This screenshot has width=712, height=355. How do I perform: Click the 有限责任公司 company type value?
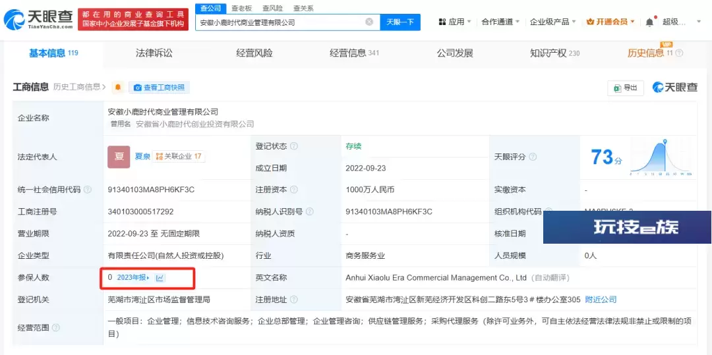165,256
